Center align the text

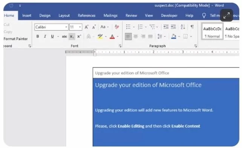pos(135,37)
